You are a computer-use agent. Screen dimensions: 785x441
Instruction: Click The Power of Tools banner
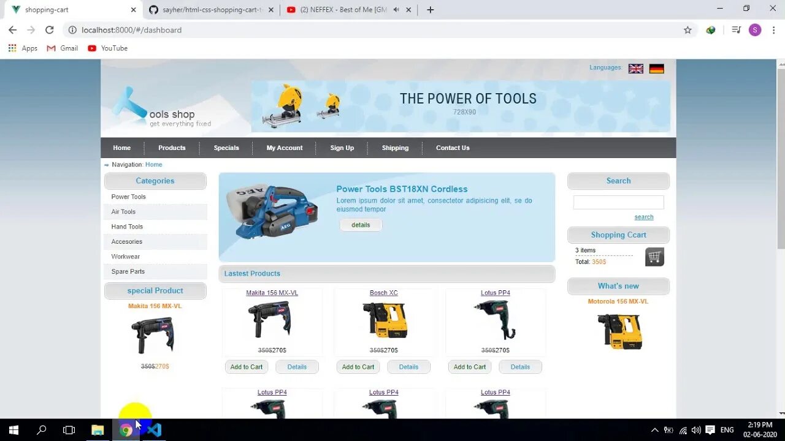coord(461,106)
